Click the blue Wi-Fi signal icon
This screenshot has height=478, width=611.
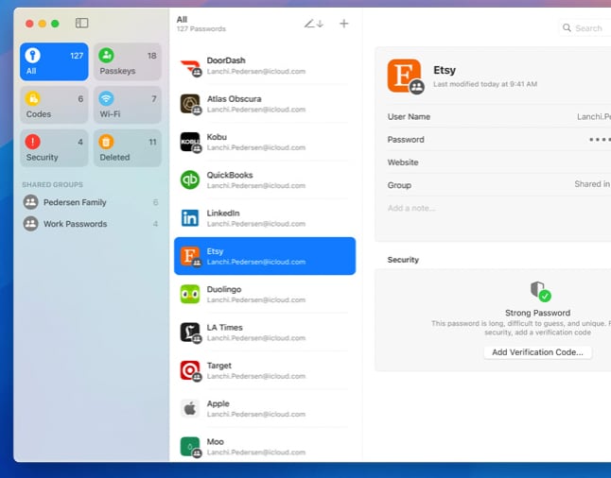106,98
